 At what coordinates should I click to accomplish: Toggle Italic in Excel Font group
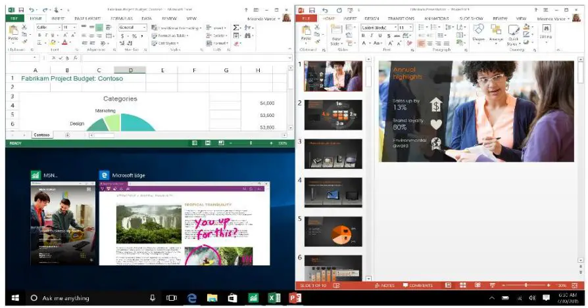[x=46, y=35]
